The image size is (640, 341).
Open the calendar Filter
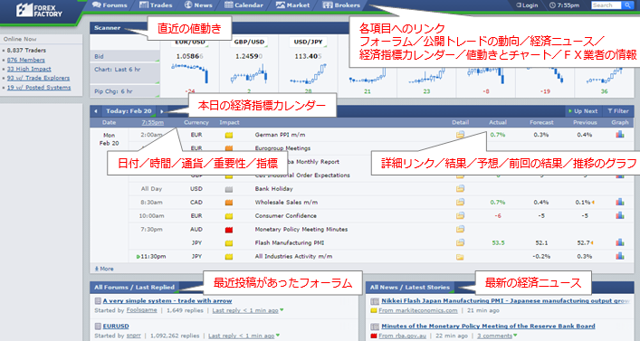pyautogui.click(x=618, y=111)
